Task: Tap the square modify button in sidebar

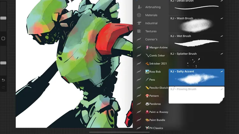Action: click(3, 39)
